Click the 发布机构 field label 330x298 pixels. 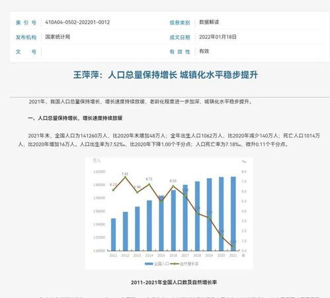26,37
